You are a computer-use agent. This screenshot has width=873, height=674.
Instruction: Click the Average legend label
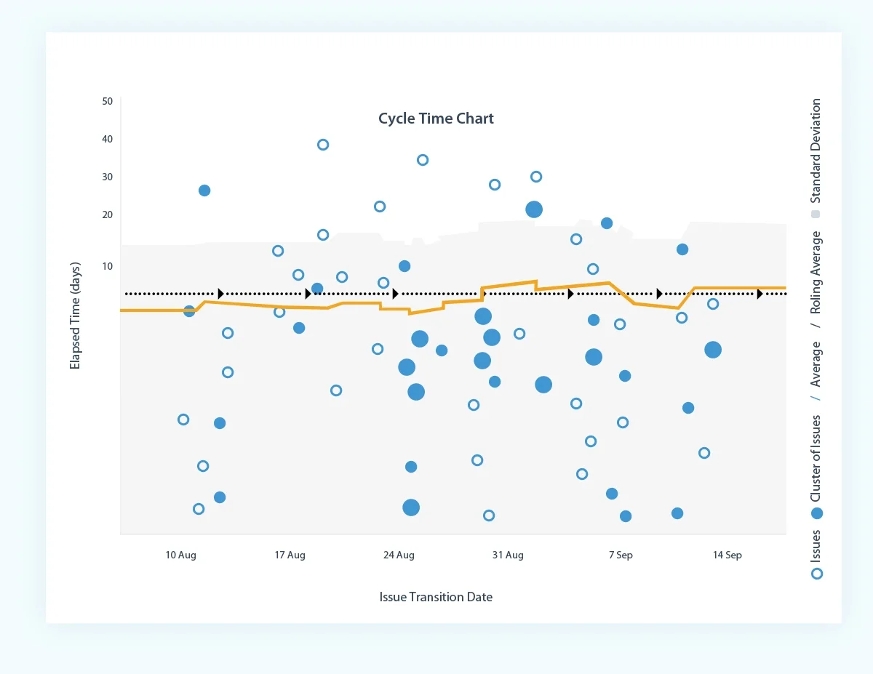[x=816, y=364]
